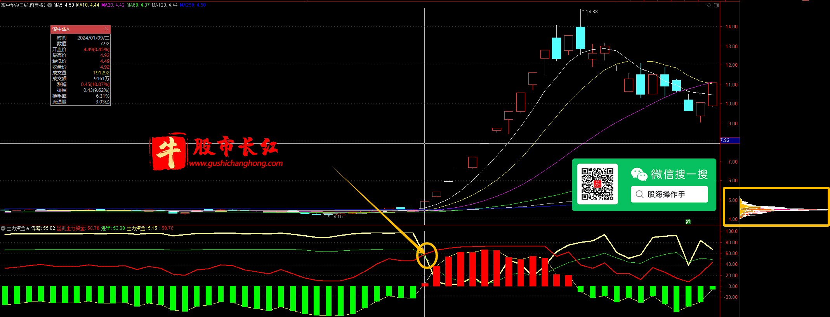Click the -20.00 indicator axis label
Image resolution: width=830 pixels, height=317 pixels.
point(731,297)
